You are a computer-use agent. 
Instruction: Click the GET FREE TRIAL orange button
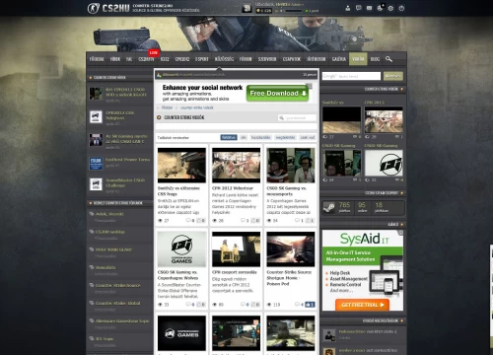pyautogui.click(x=362, y=305)
